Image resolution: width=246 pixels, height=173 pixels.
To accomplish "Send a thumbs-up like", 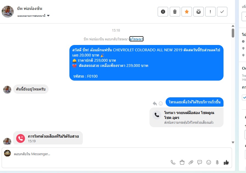I will (x=226, y=162).
